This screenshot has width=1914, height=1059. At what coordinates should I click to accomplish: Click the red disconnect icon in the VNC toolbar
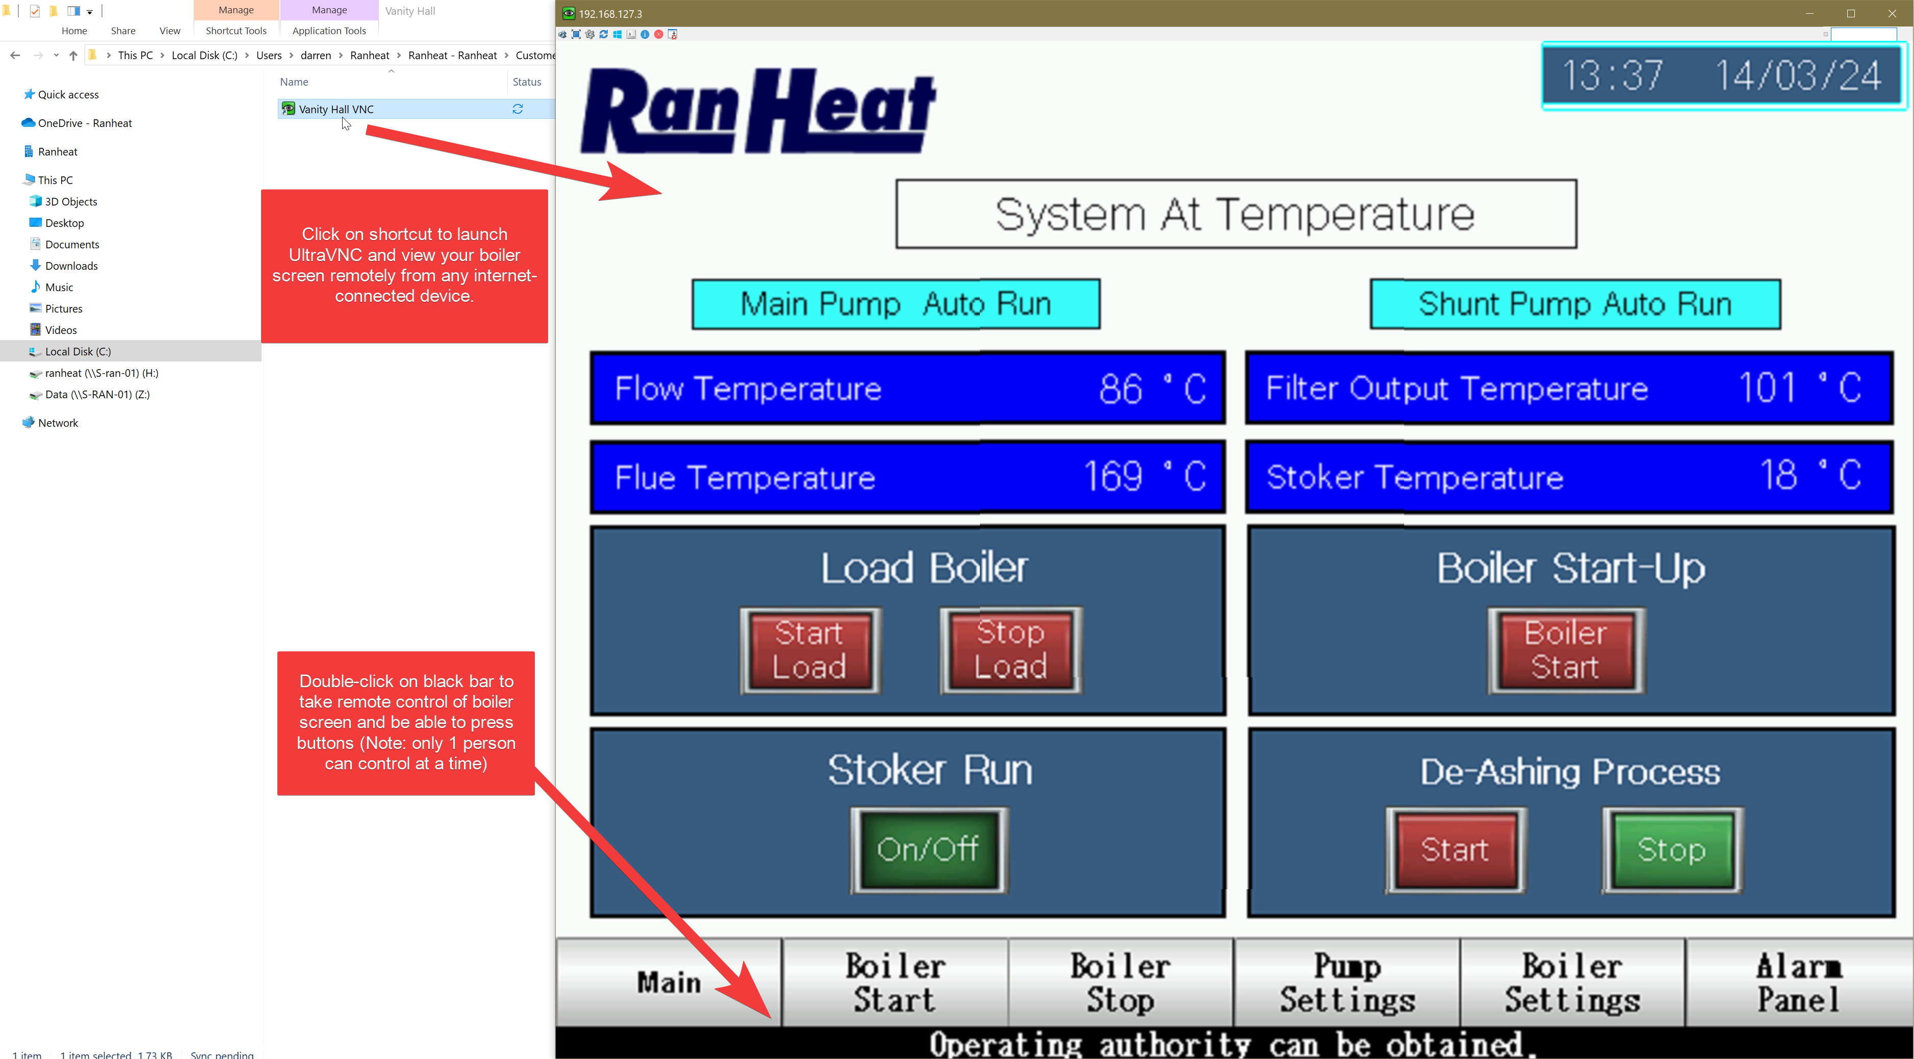point(659,34)
